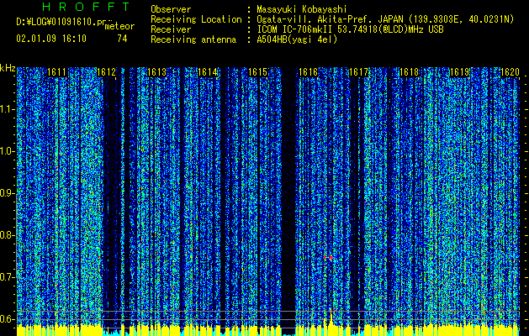Click the 0.9 frequency axis label
This screenshot has width=529, height=336.
click(x=7, y=193)
